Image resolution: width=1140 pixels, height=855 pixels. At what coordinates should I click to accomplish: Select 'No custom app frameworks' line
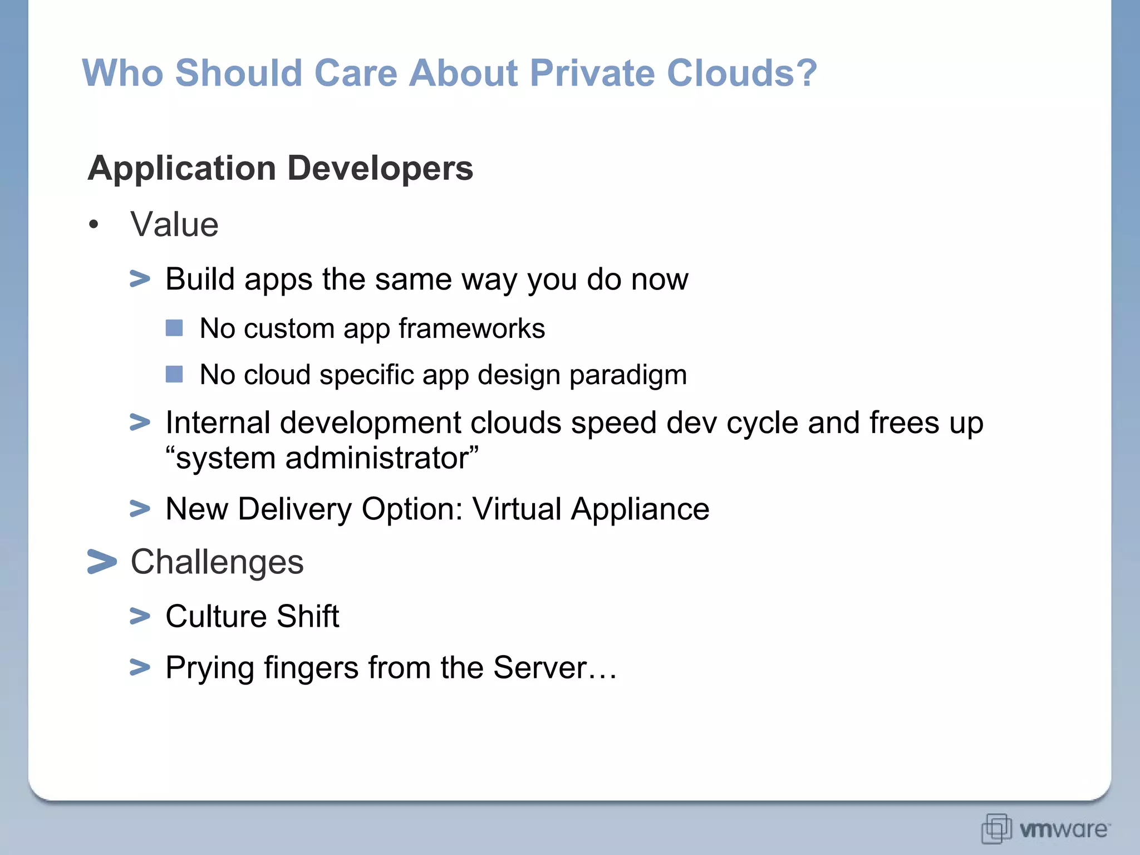[372, 328]
